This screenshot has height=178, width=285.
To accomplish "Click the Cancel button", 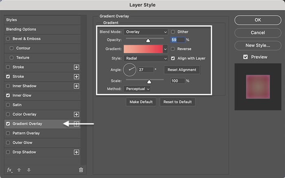I will click(258, 33).
